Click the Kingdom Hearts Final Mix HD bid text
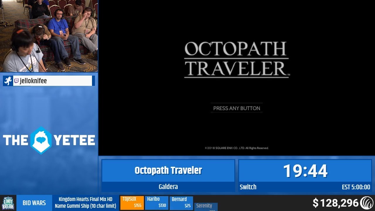Screen dimensions: 375x211 coord(86,199)
